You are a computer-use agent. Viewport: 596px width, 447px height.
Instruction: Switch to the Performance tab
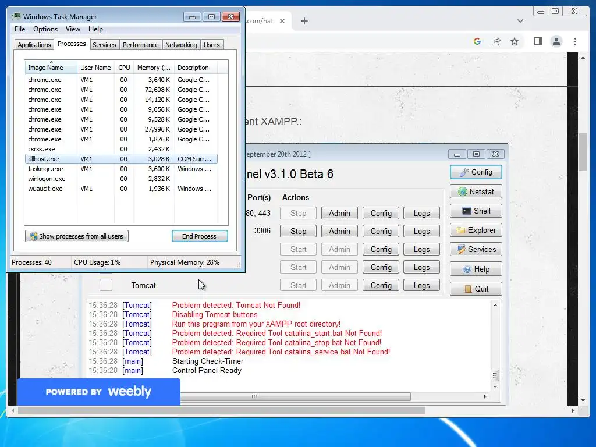[140, 45]
